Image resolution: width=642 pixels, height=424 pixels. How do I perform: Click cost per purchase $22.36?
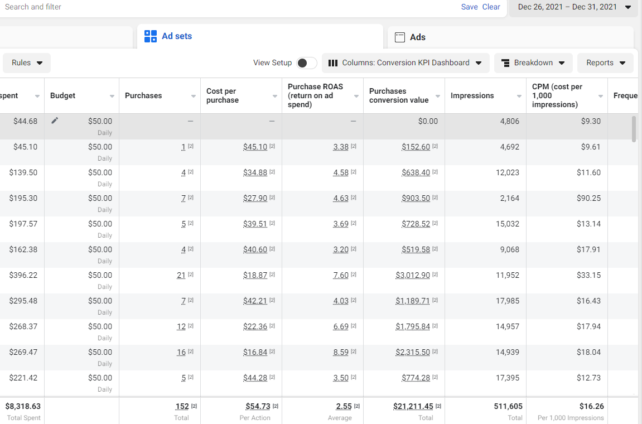point(255,326)
